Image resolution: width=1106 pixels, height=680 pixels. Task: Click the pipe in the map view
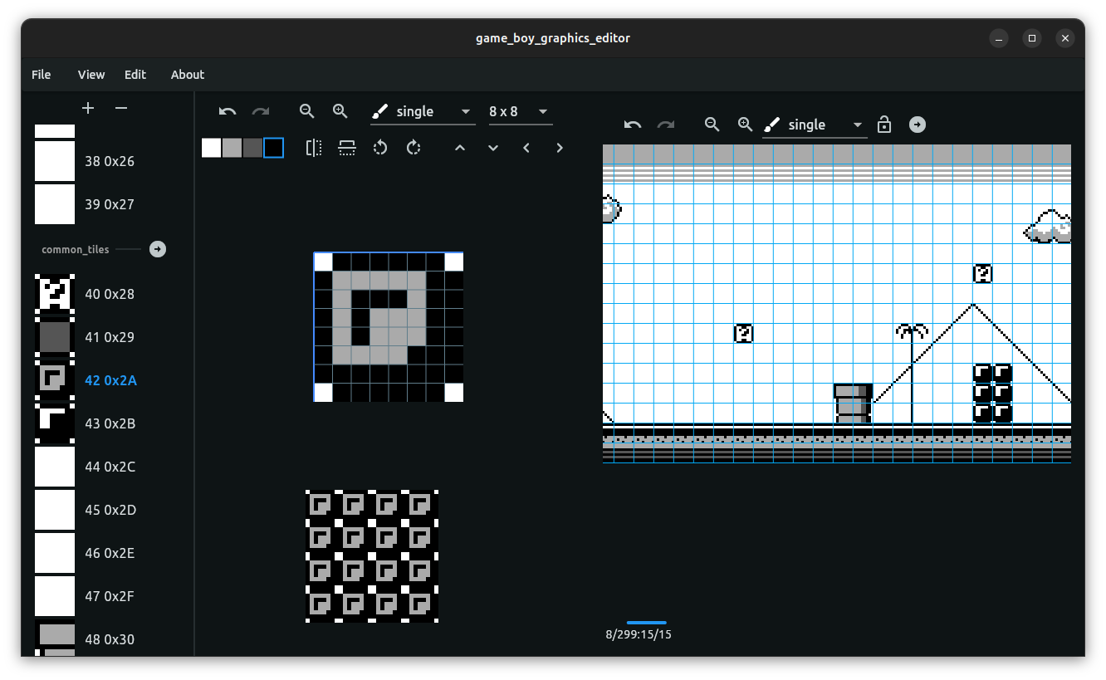[x=853, y=404]
